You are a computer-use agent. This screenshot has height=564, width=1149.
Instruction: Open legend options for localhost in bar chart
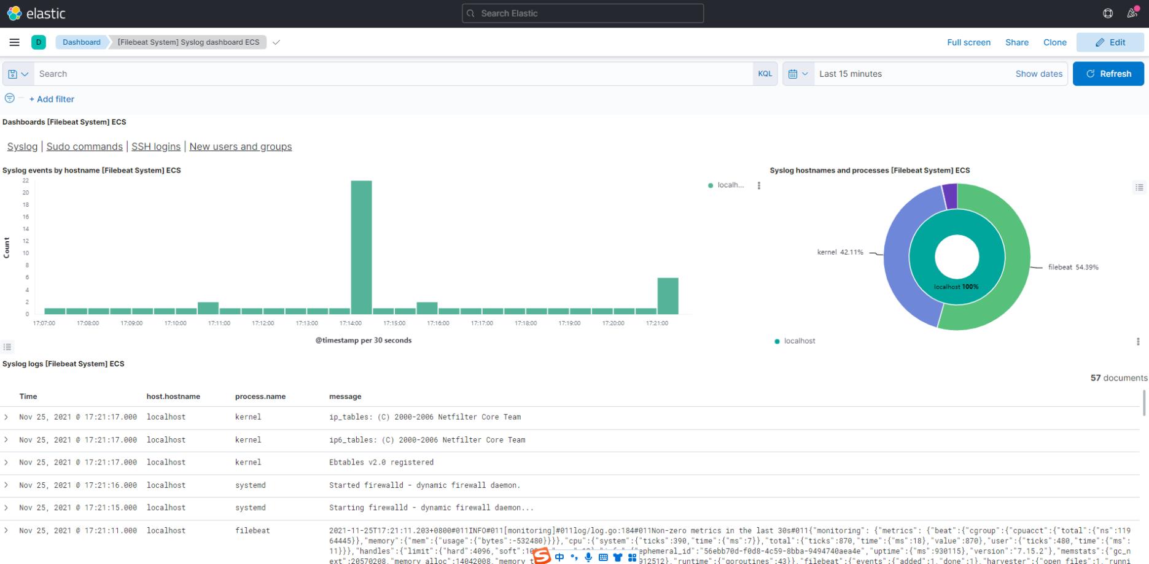click(x=759, y=185)
